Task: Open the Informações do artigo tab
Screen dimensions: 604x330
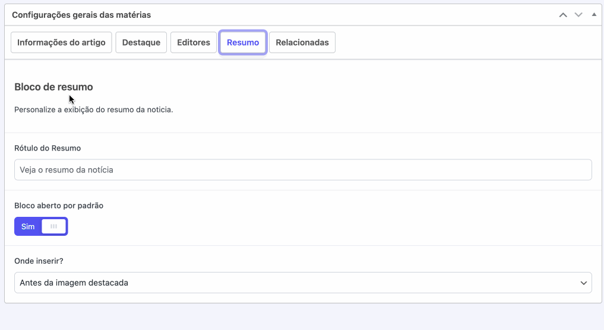Action: [x=61, y=43]
